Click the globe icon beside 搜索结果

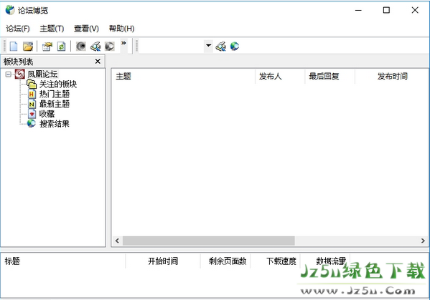click(x=32, y=124)
